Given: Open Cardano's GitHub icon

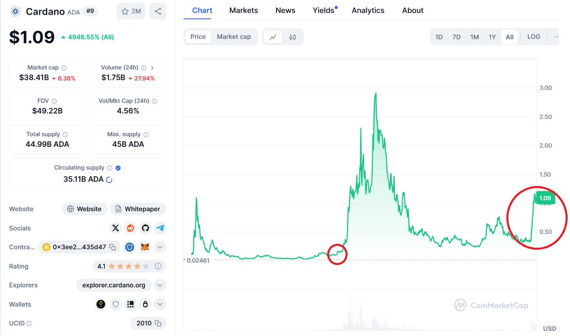Looking at the screenshot, I should coord(145,228).
